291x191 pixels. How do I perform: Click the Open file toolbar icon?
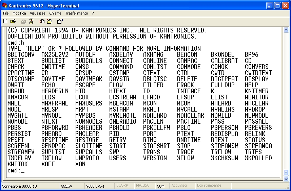[x=13, y=21]
